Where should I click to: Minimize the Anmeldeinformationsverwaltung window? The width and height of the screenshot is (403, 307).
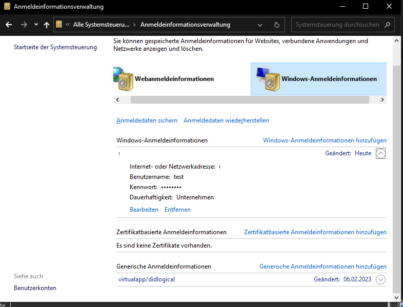coord(342,7)
